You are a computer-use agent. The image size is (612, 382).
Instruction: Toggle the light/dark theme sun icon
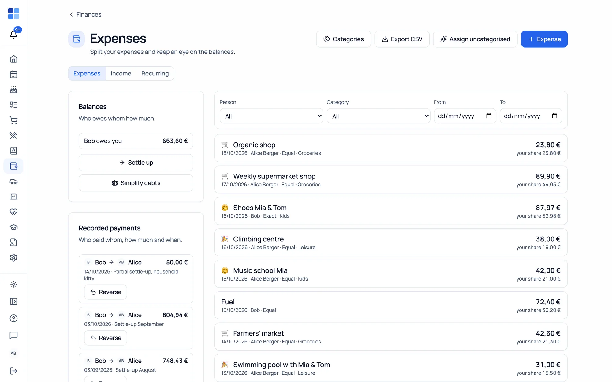[x=13, y=285]
